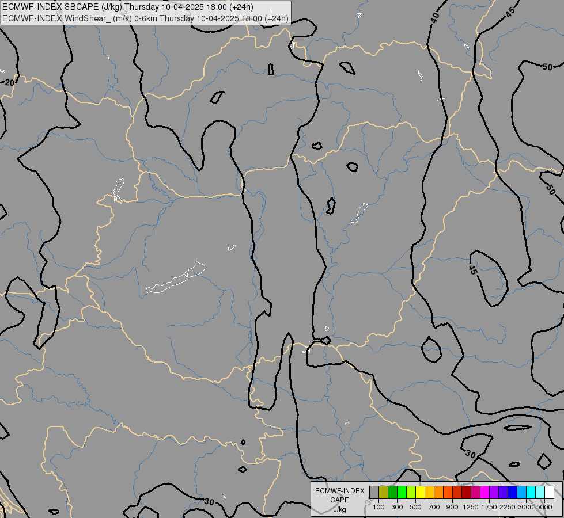Click the "100" legend tick label

coord(378,507)
